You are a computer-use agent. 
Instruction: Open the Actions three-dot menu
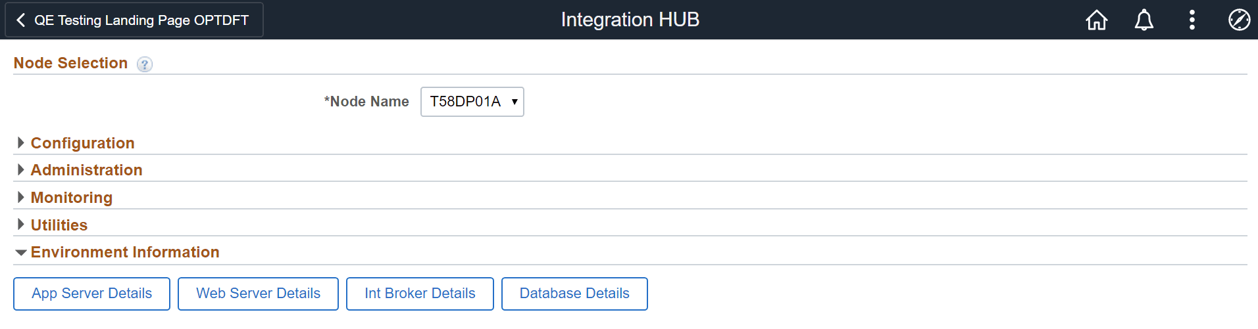1192,20
